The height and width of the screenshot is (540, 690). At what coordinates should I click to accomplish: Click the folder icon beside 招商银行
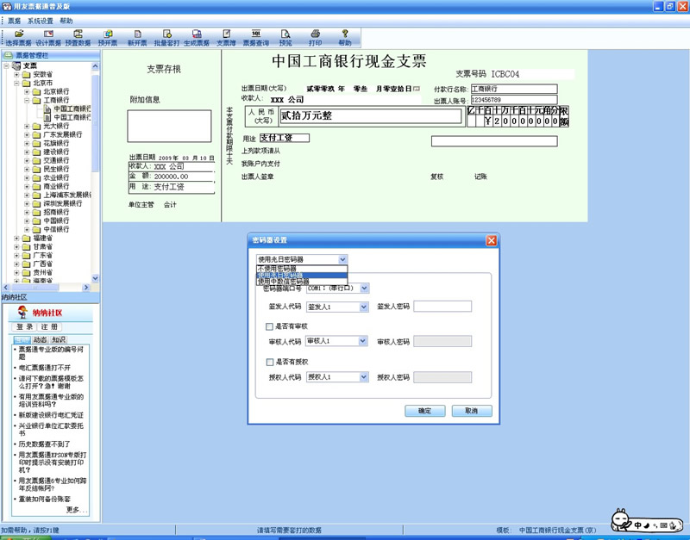pos(36,212)
